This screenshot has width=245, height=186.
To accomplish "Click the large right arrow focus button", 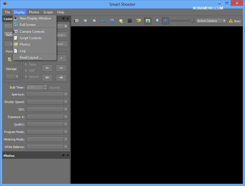I will (61, 78).
